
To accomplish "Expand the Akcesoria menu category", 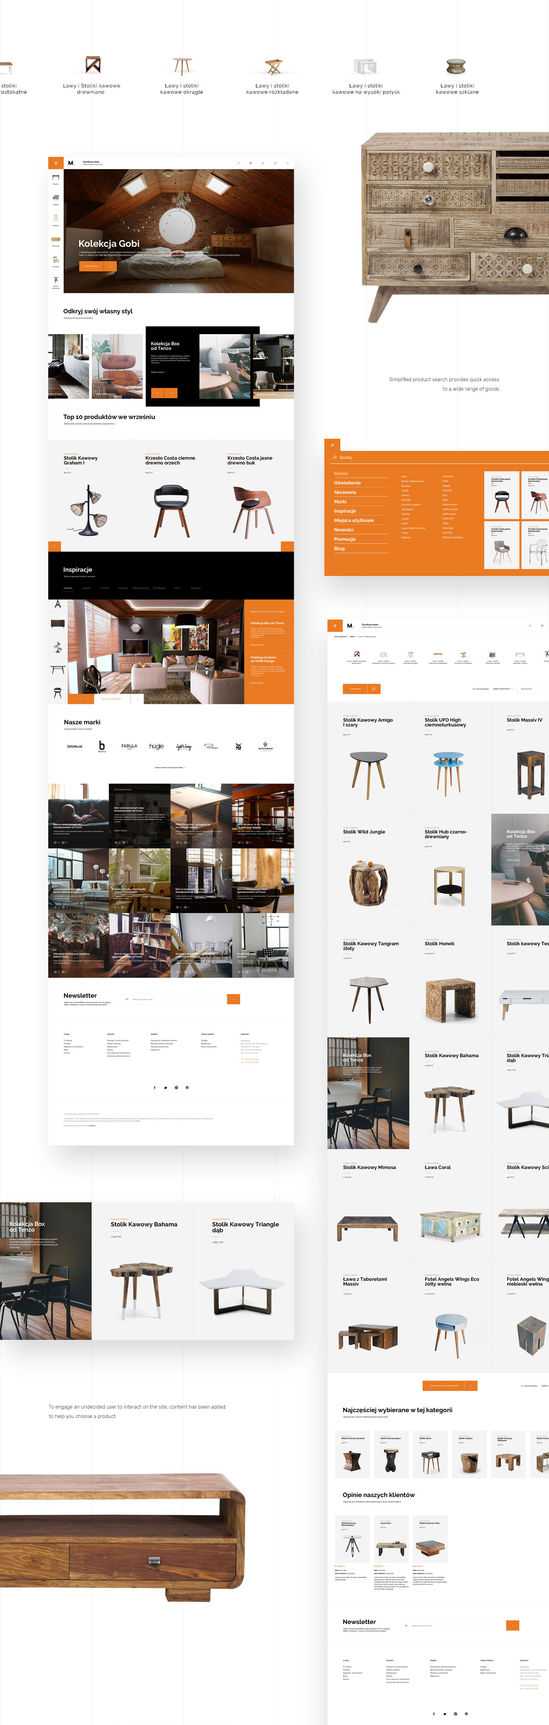I will (345, 492).
